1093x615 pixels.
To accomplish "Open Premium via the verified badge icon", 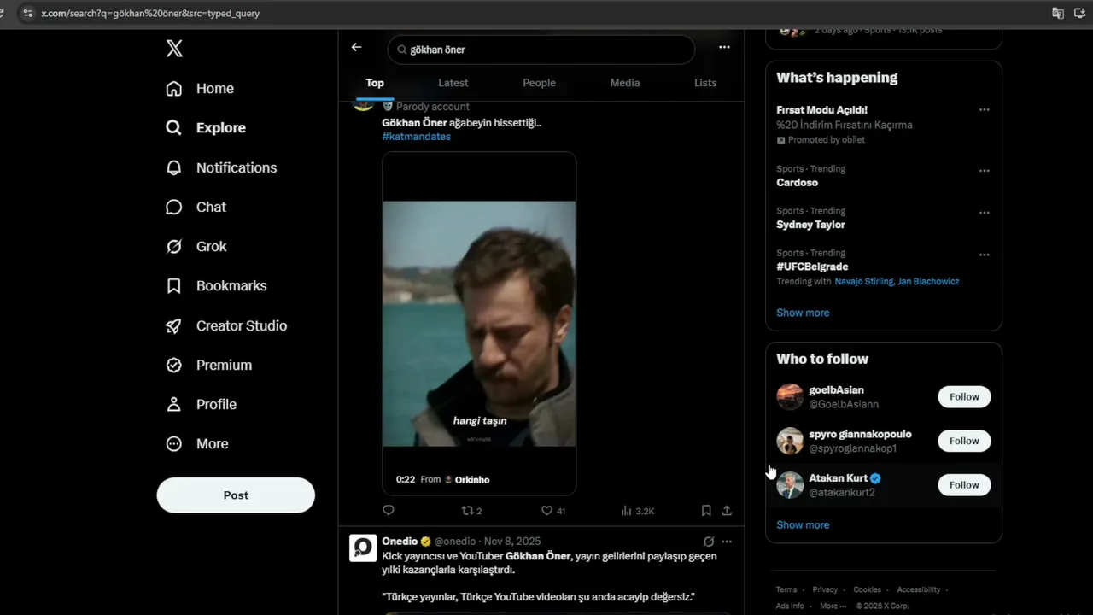I will point(174,365).
